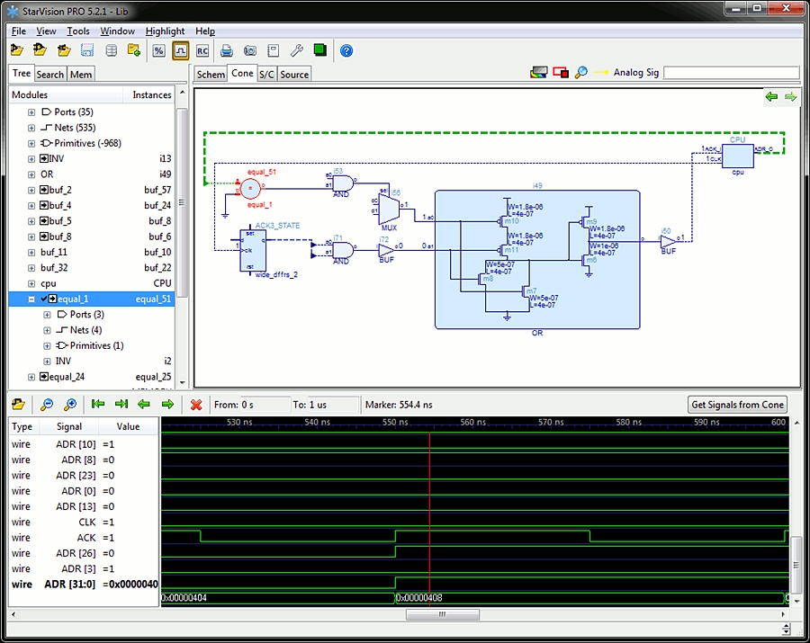Jump to the waveform start arrow
This screenshot has height=643, width=810.
pos(98,405)
